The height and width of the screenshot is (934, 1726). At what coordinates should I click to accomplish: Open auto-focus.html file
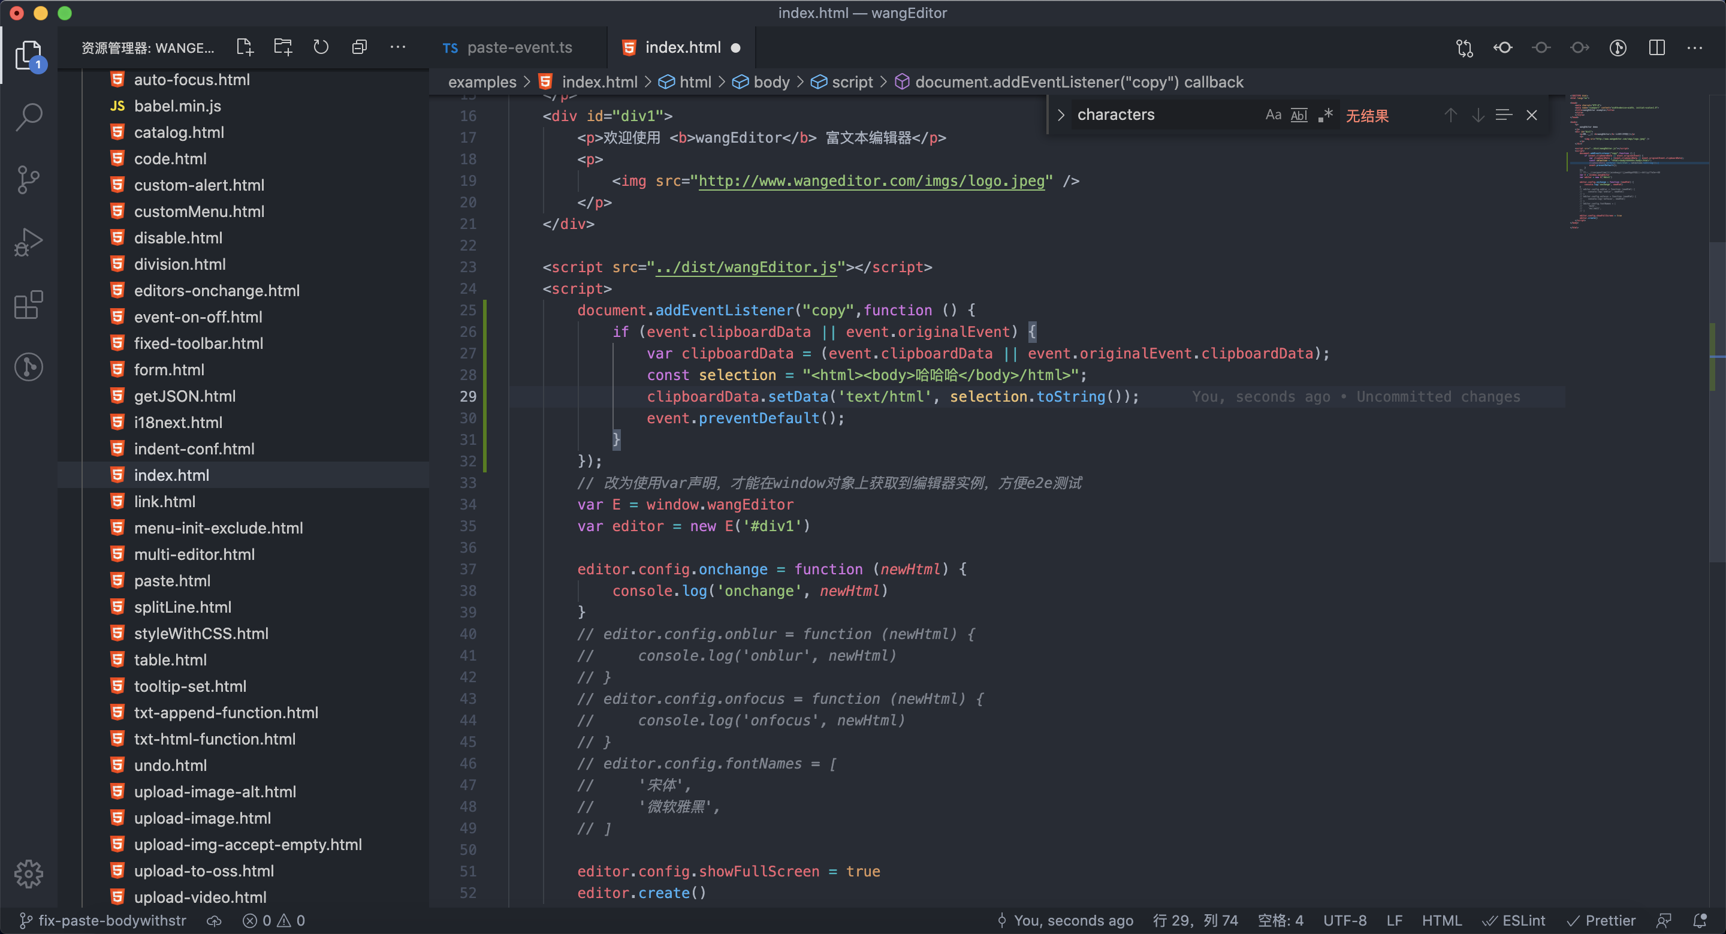point(192,80)
